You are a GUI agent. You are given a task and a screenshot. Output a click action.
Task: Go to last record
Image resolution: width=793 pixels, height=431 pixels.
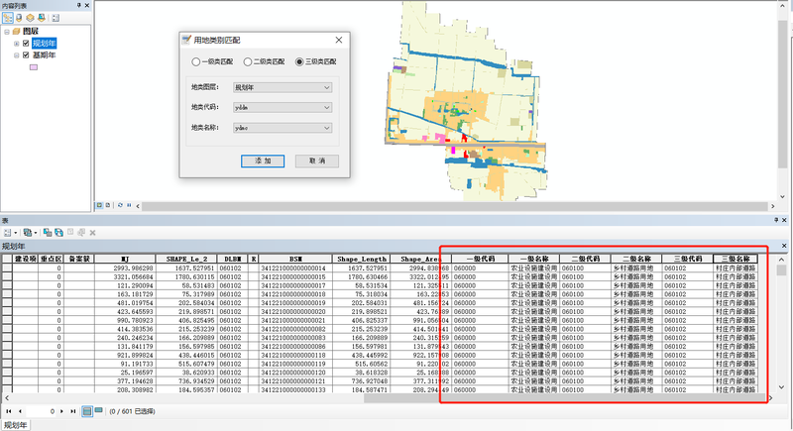[73, 411]
